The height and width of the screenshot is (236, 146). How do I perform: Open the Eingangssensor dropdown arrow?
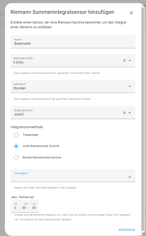(130, 113)
